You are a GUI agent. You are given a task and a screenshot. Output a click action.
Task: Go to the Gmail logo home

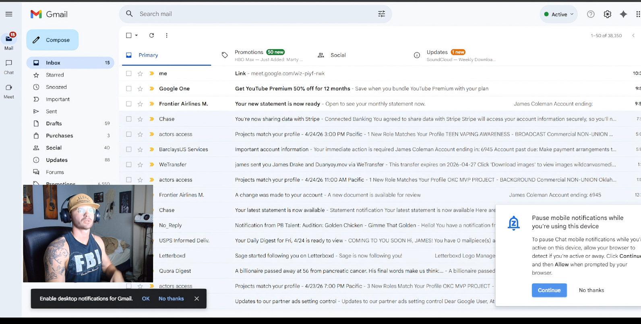pyautogui.click(x=49, y=14)
